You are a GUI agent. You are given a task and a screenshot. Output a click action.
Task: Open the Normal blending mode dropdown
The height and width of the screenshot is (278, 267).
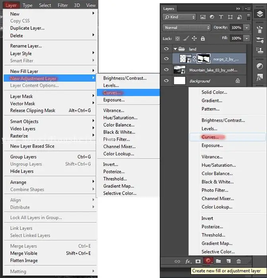[186, 28]
